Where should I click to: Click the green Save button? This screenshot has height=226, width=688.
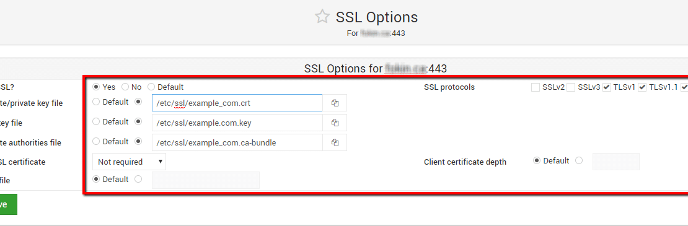pos(6,204)
